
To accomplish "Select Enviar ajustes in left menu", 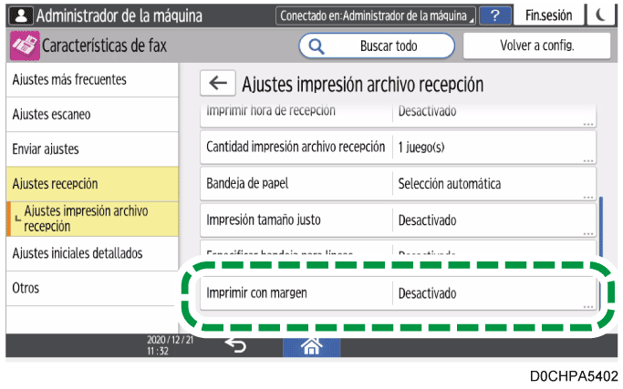I will point(88,148).
